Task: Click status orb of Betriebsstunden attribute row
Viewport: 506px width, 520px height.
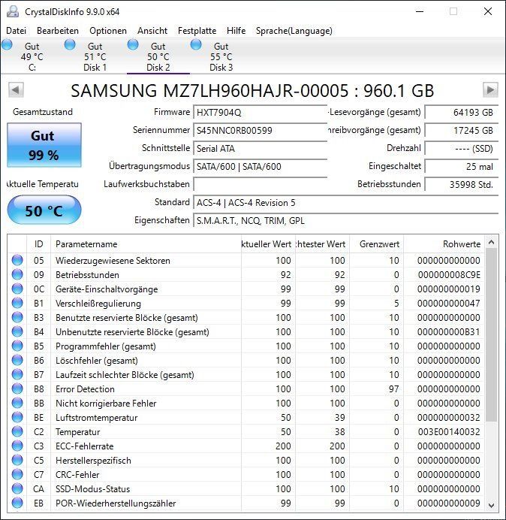Action: click(17, 274)
